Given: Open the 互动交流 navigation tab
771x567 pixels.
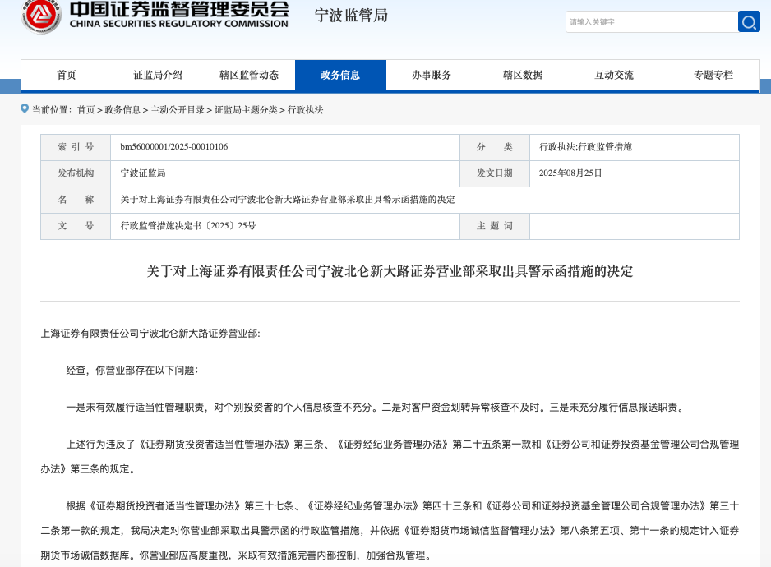Looking at the screenshot, I should pyautogui.click(x=614, y=76).
